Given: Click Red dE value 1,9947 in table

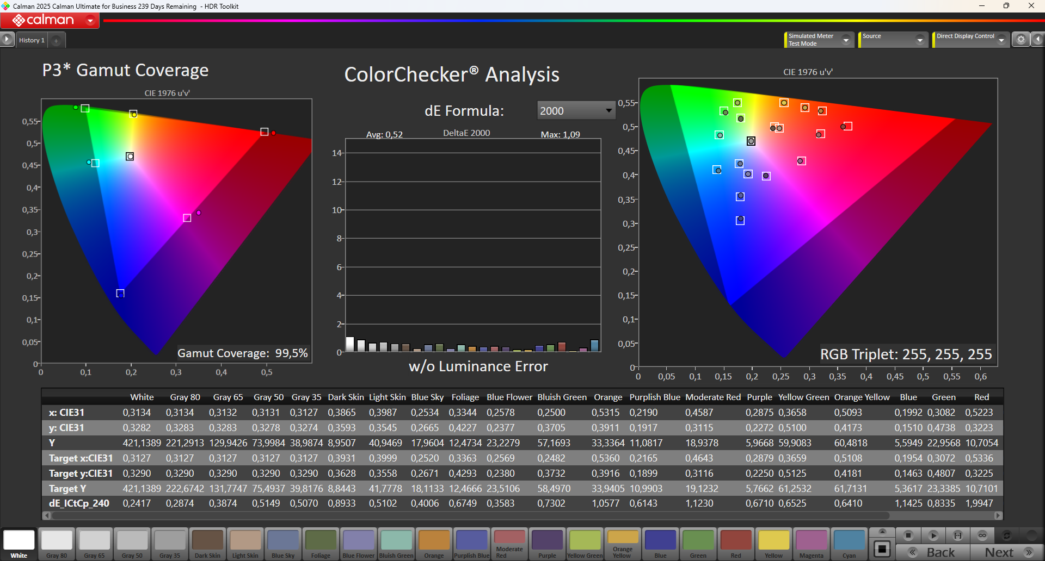Looking at the screenshot, I should pos(979,503).
